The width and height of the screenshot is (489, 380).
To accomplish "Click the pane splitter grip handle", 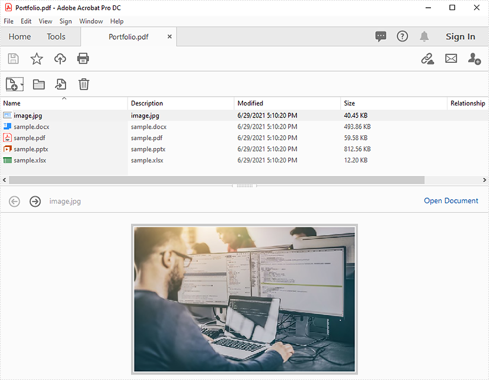I will coord(244,186).
